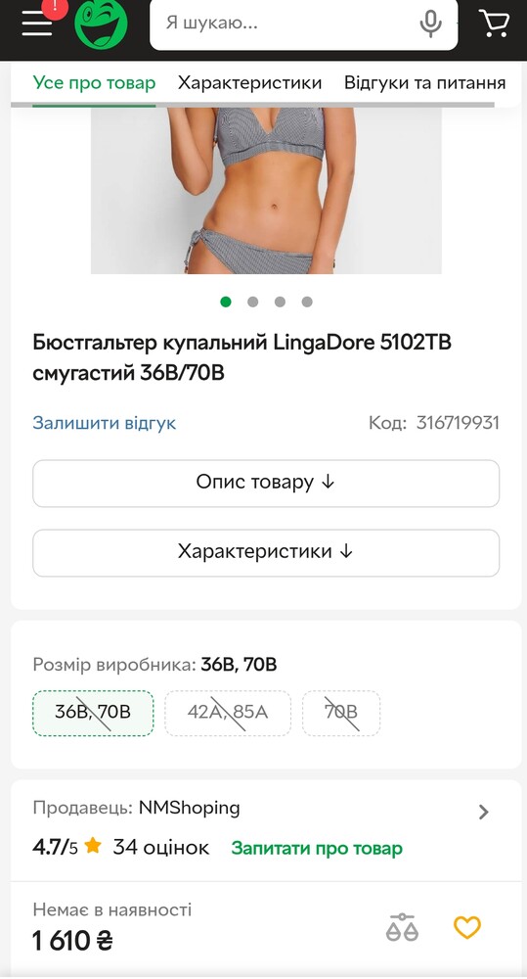527x979 pixels.
Task: Open the hamburger menu with notification badge
Action: click(39, 23)
